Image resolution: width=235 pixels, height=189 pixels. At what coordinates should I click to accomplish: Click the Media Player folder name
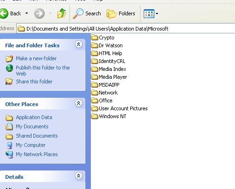pos(113,77)
